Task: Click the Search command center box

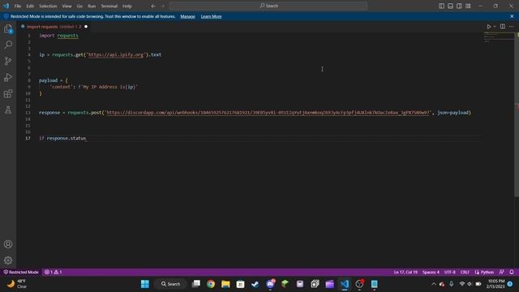Action: pyautogui.click(x=268, y=6)
